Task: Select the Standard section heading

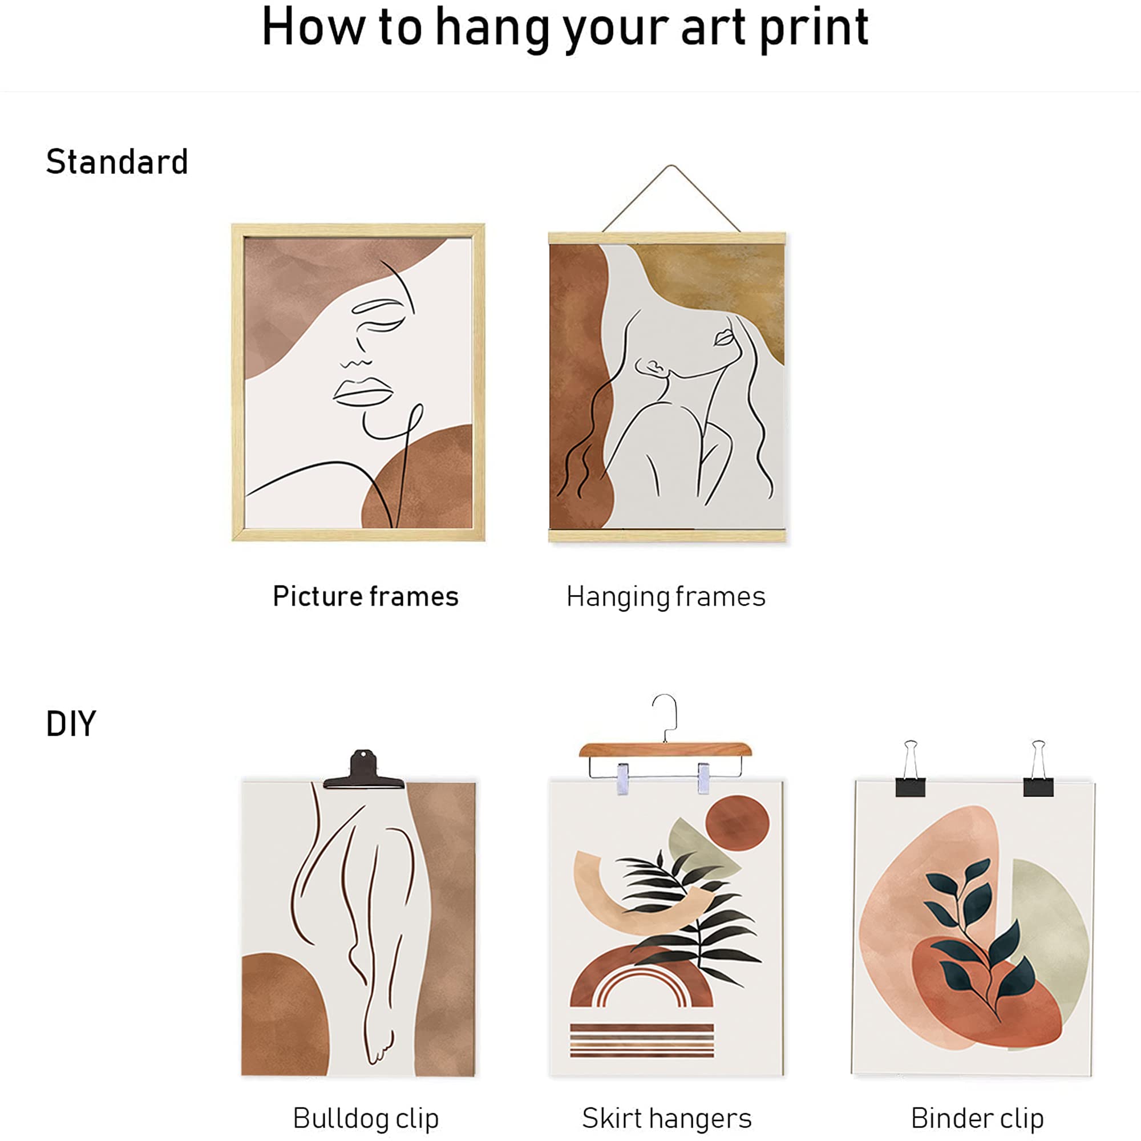Action: click(117, 162)
